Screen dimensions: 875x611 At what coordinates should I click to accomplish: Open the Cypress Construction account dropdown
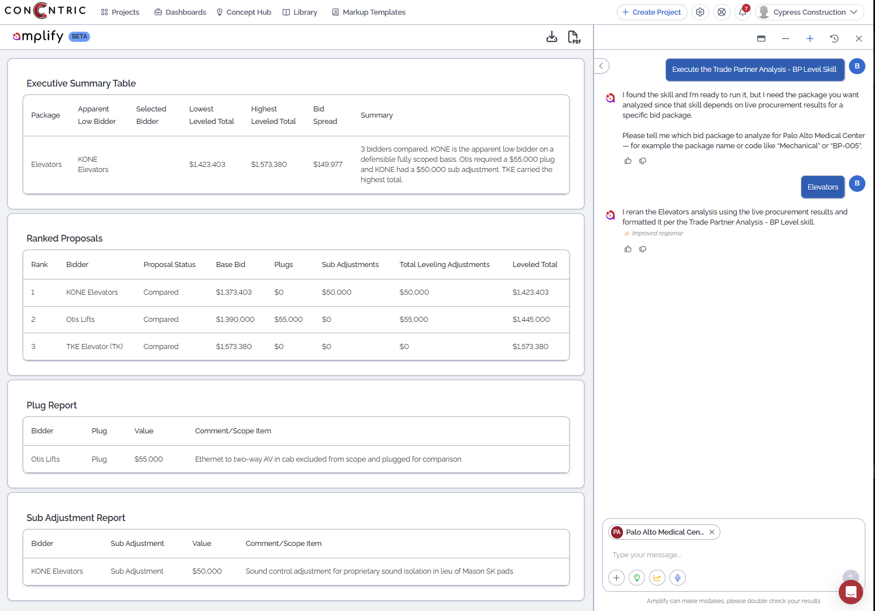809,12
